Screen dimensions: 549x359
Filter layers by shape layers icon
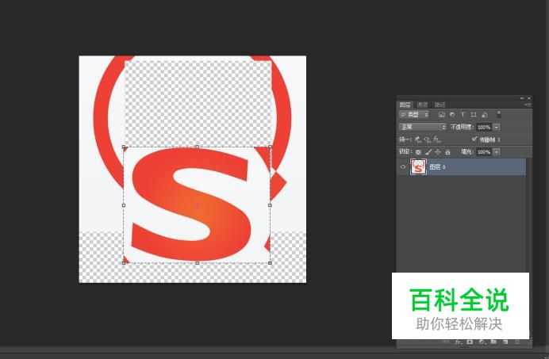click(x=474, y=114)
